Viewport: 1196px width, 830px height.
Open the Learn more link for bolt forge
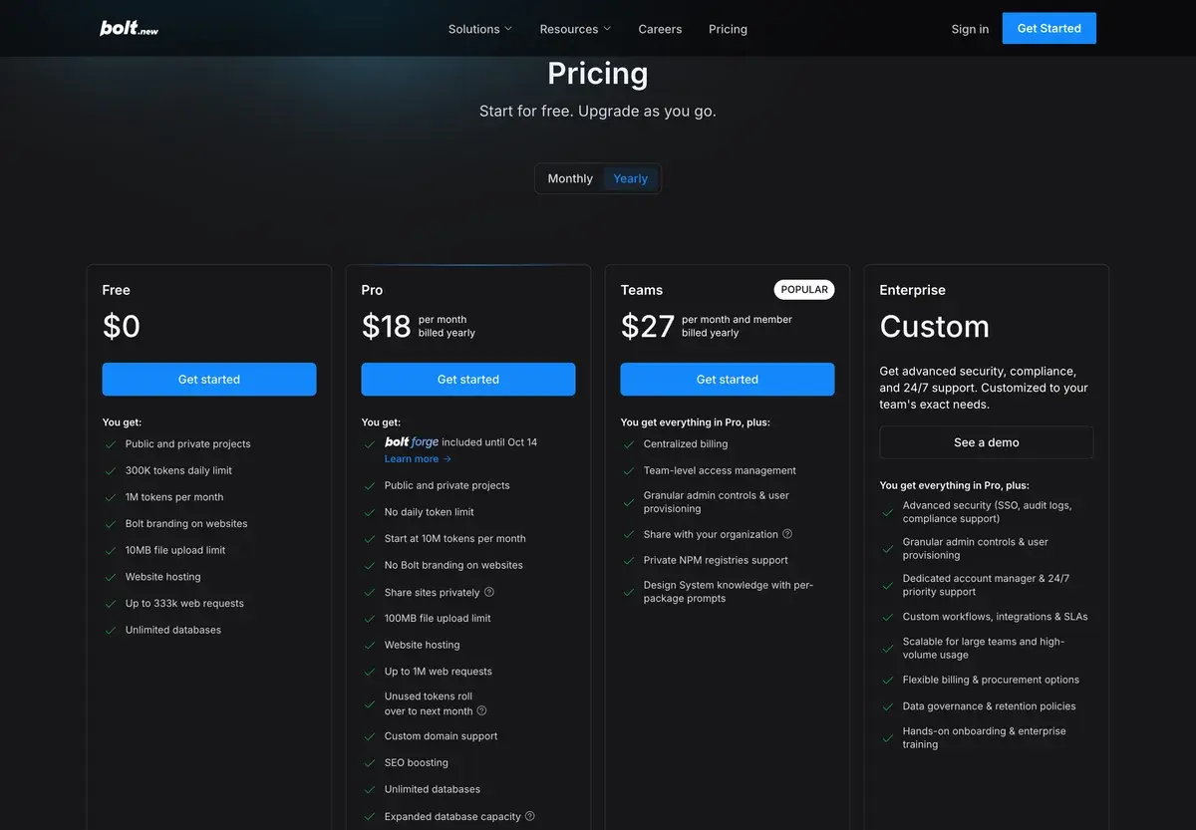tap(418, 458)
